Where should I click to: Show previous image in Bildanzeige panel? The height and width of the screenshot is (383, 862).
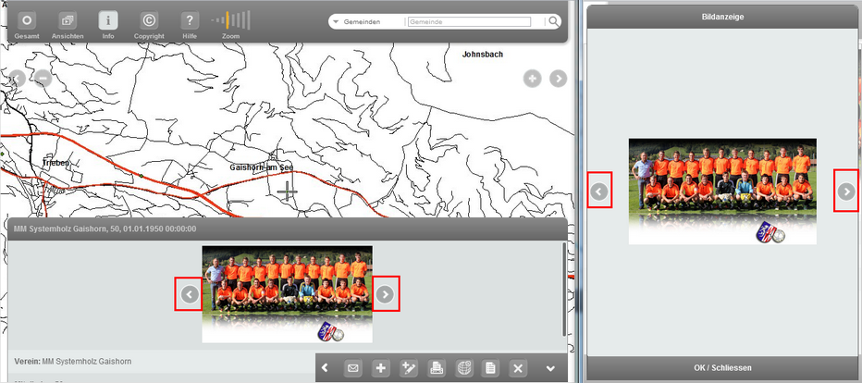point(599,191)
